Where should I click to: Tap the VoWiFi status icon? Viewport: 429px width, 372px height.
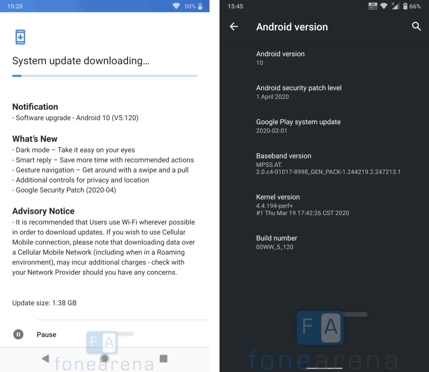[x=373, y=6]
